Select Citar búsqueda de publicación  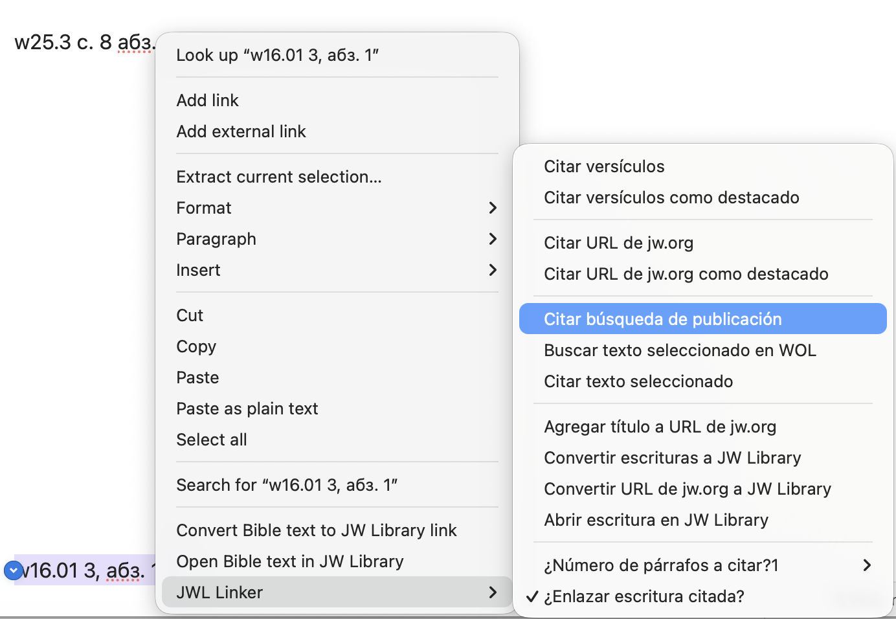click(x=703, y=319)
